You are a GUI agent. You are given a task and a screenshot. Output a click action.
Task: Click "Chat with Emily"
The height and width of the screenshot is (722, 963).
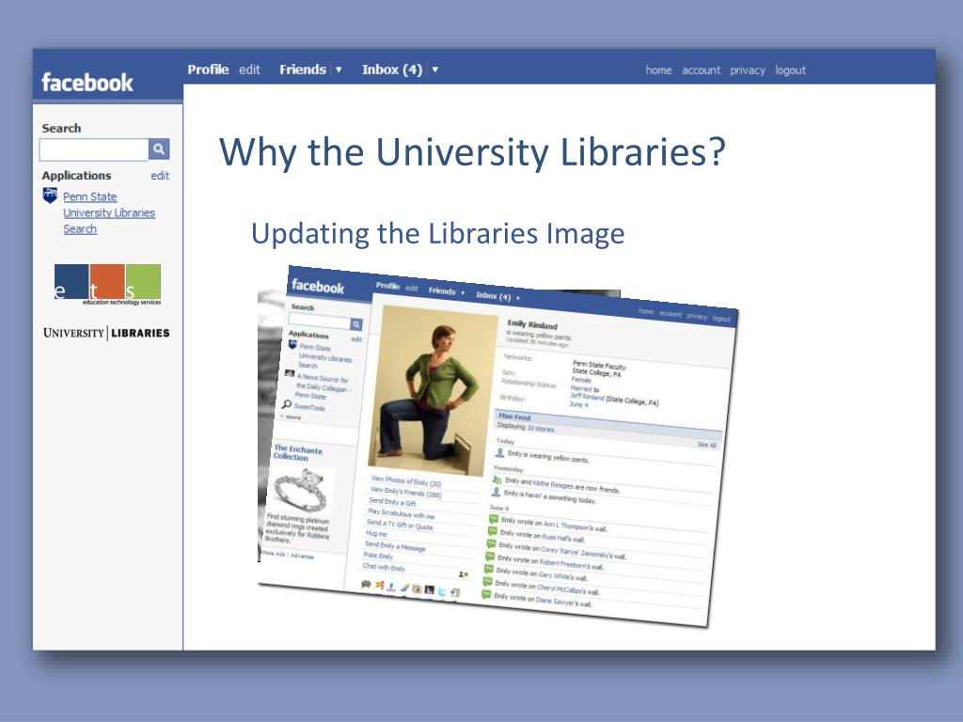tap(384, 567)
